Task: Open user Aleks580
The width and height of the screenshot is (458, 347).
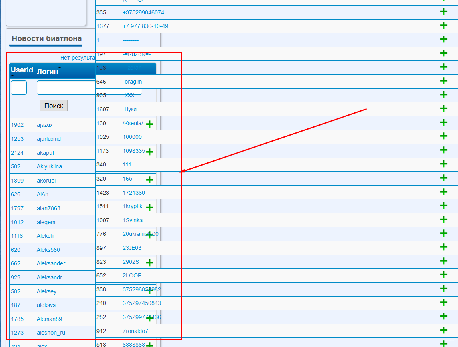Action: (x=48, y=250)
